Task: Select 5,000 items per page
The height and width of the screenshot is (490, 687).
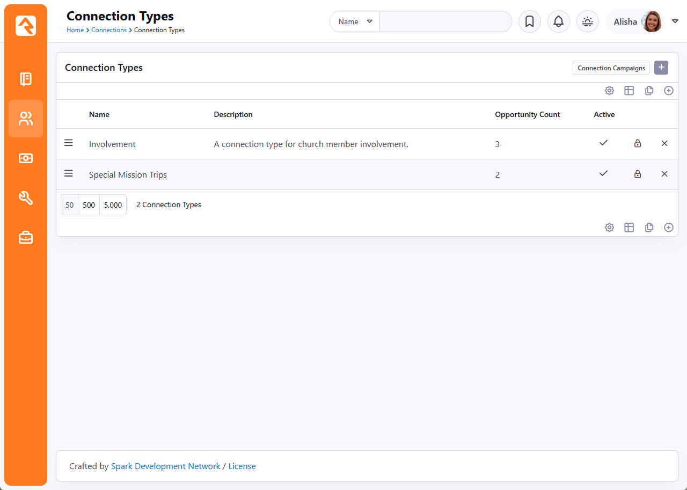Action: click(113, 205)
